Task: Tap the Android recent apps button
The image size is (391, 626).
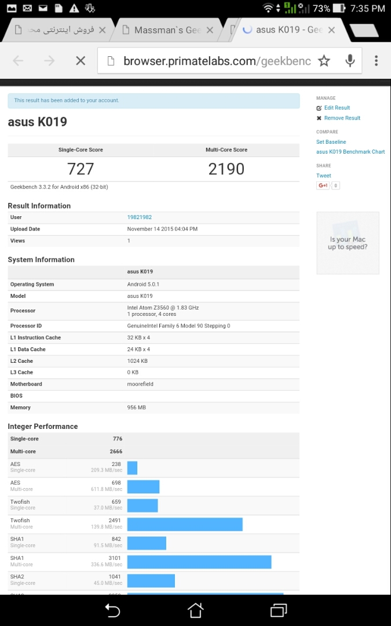Action: (279, 610)
